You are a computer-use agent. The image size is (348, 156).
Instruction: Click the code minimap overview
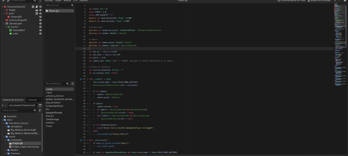[x=340, y=44]
